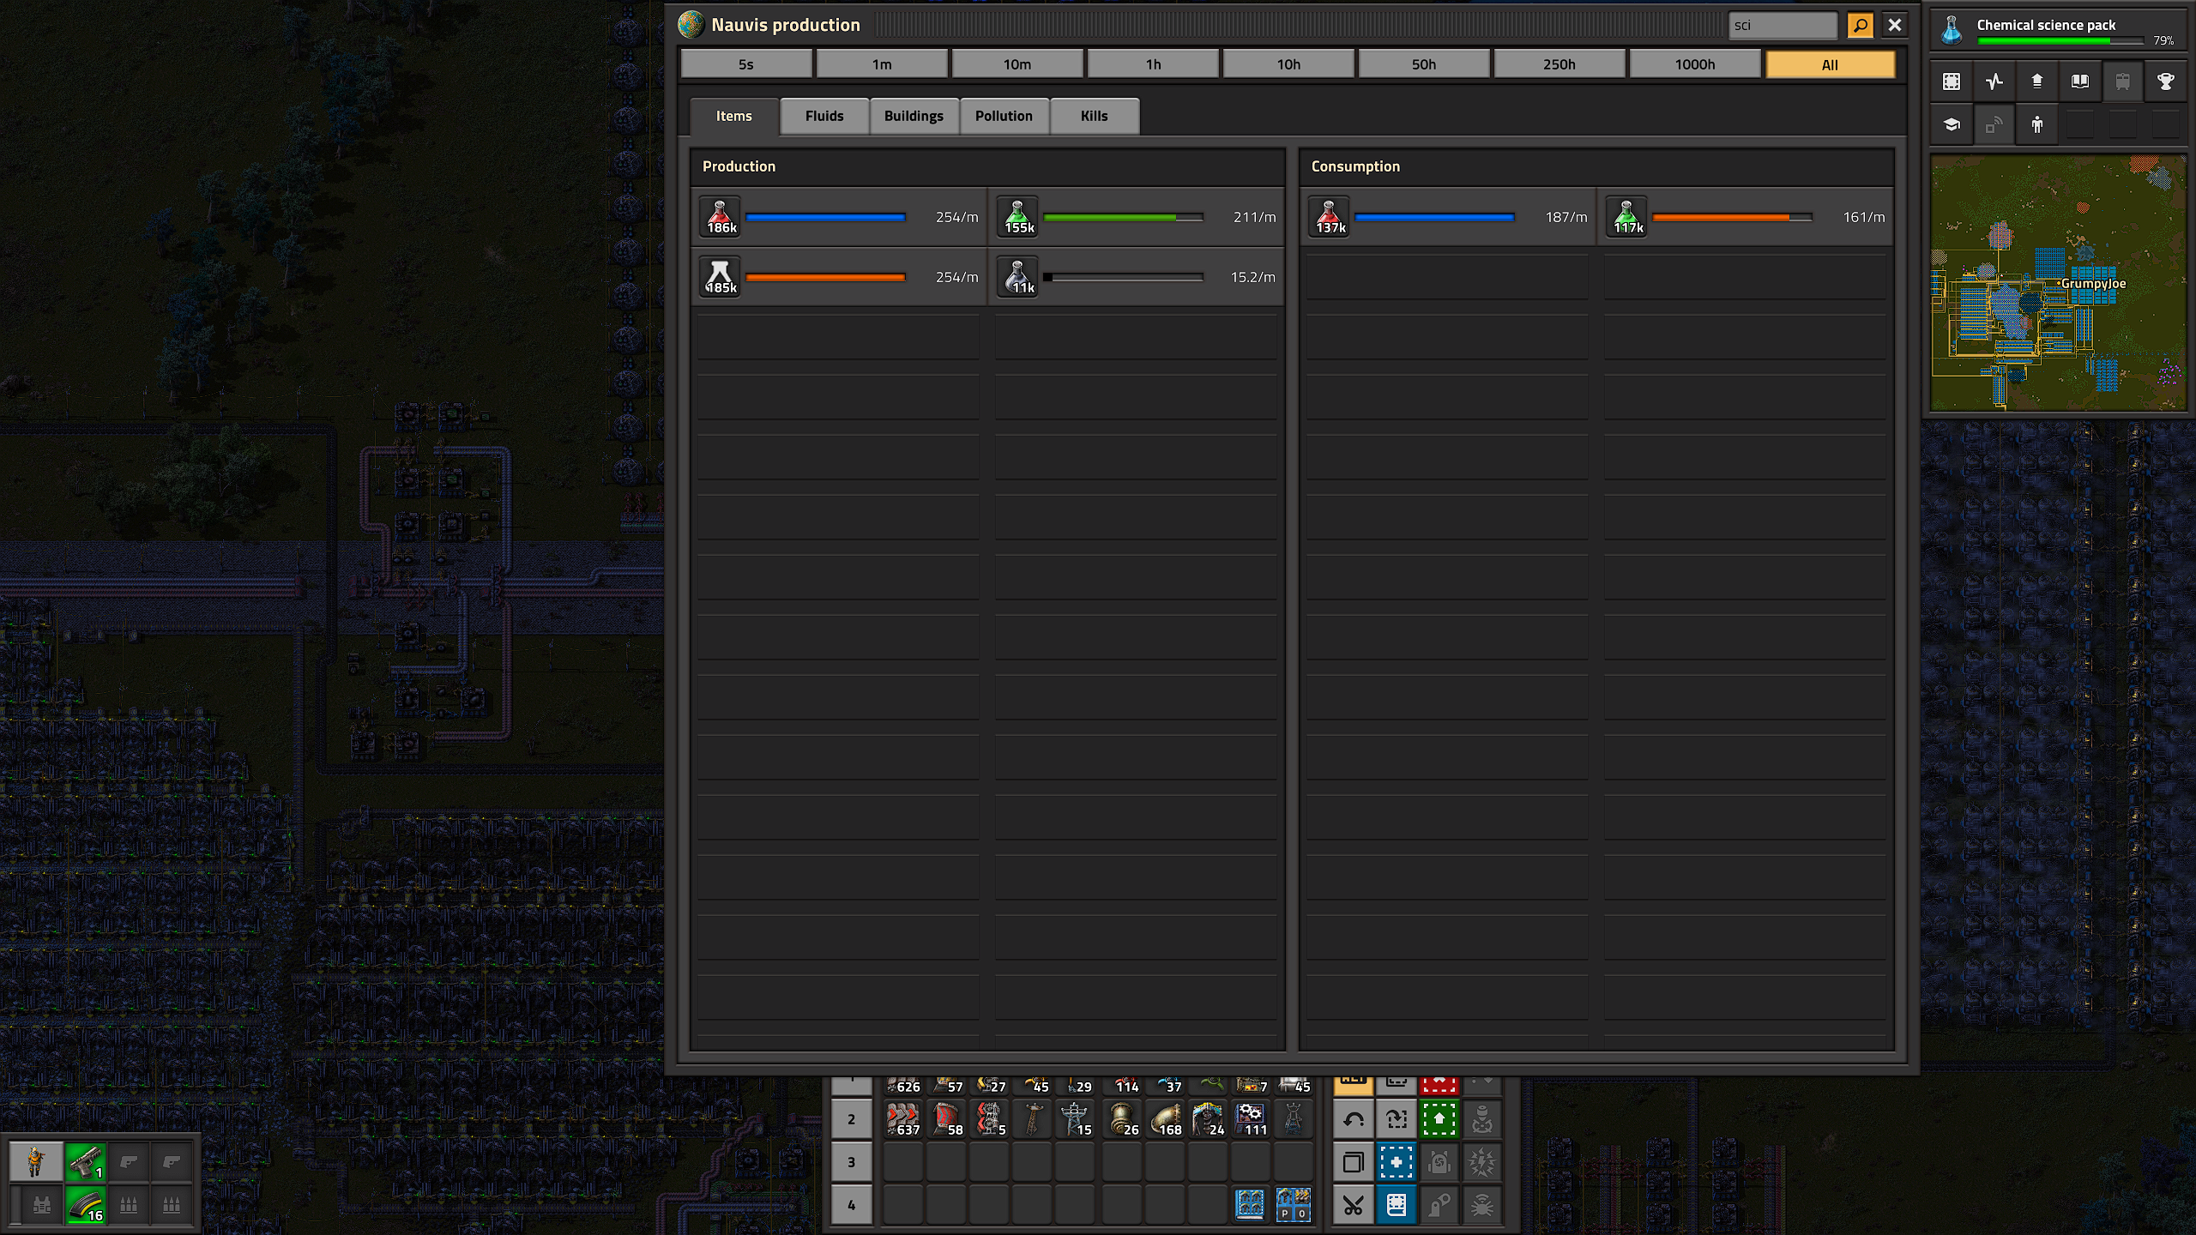Switch to the Items tab
The width and height of the screenshot is (2196, 1235).
point(734,116)
